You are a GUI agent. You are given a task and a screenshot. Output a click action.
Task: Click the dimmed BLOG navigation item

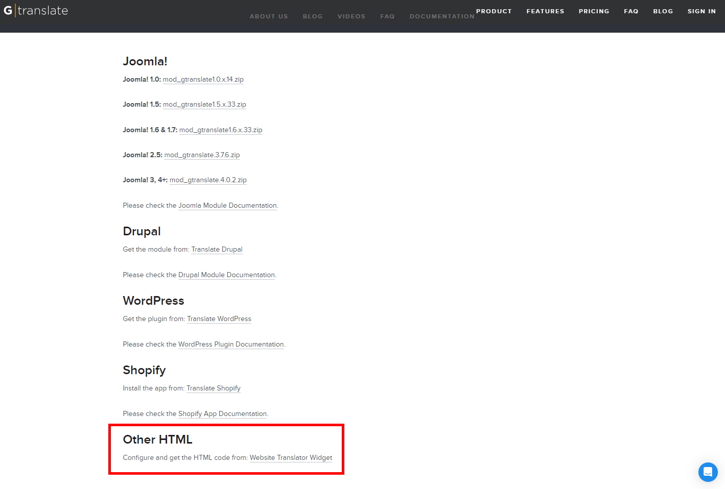tap(313, 16)
